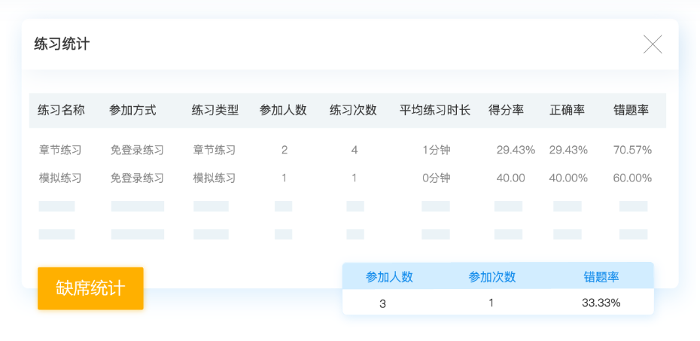Select the 练习类型 column header
This screenshot has width=700, height=341.
(x=215, y=110)
